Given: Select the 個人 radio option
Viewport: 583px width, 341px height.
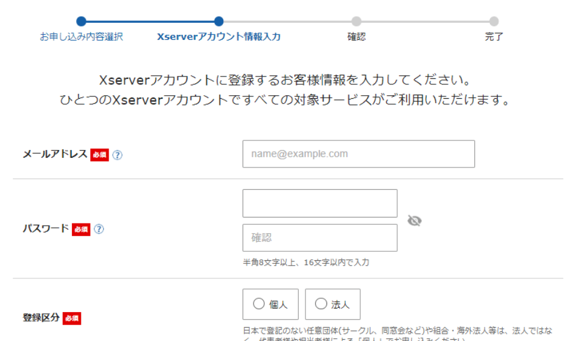Looking at the screenshot, I should click(x=270, y=304).
